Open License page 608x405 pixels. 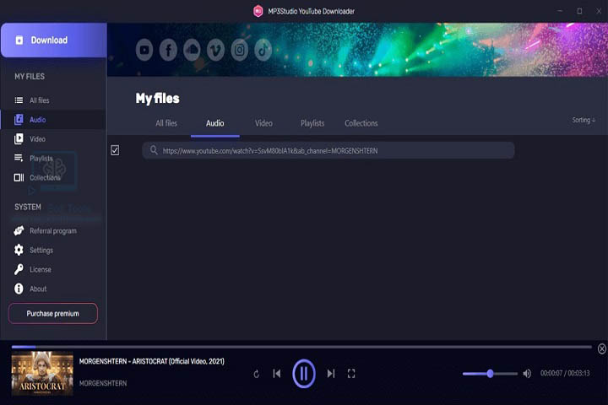pyautogui.click(x=53, y=270)
